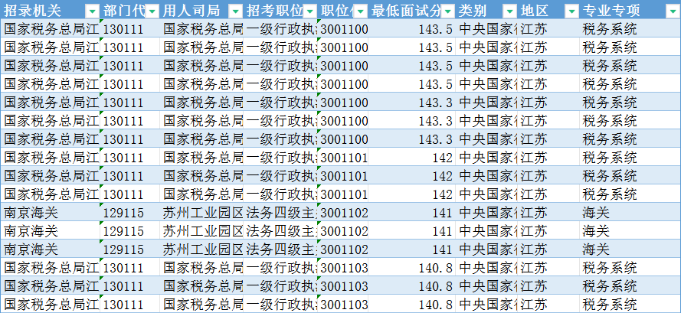Open the 用人司局 column filter dropdown

tap(235, 11)
